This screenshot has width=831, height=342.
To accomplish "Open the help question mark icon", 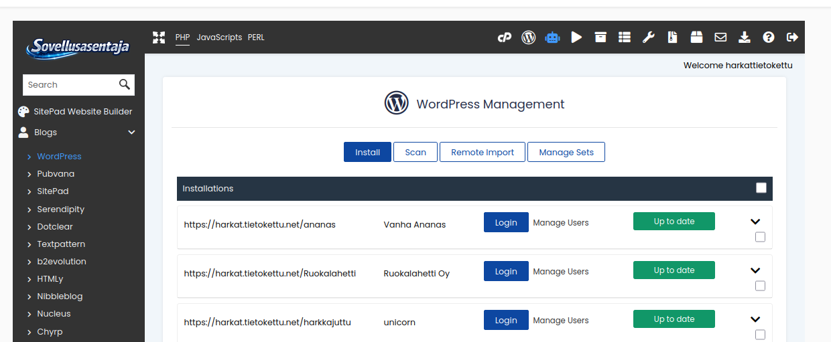I will (x=769, y=37).
